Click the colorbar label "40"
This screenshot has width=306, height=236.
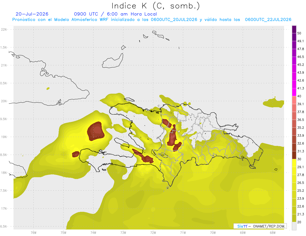[x=299, y=96]
